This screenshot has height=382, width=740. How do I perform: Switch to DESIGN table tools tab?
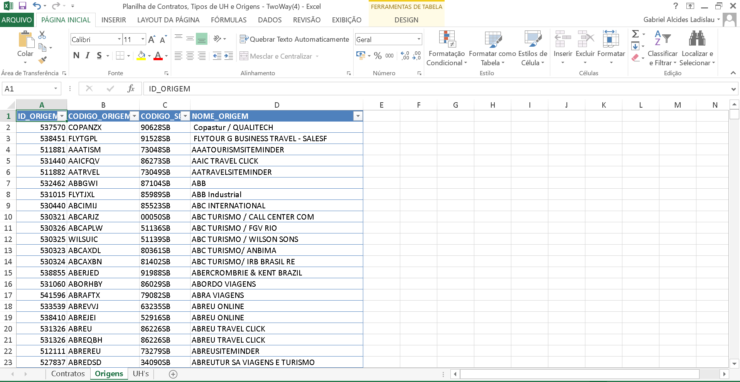tap(406, 20)
